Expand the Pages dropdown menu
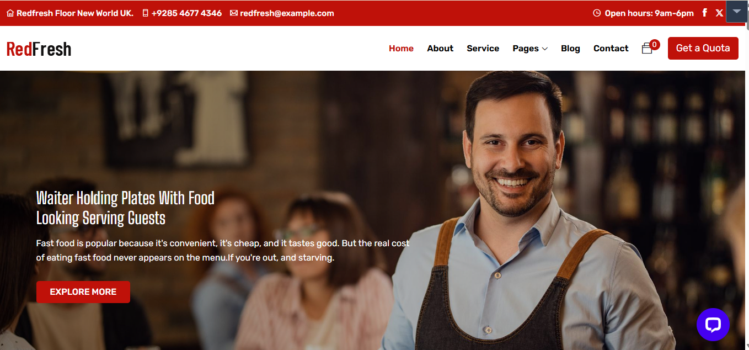Viewport: 749px width, 350px height. click(529, 49)
